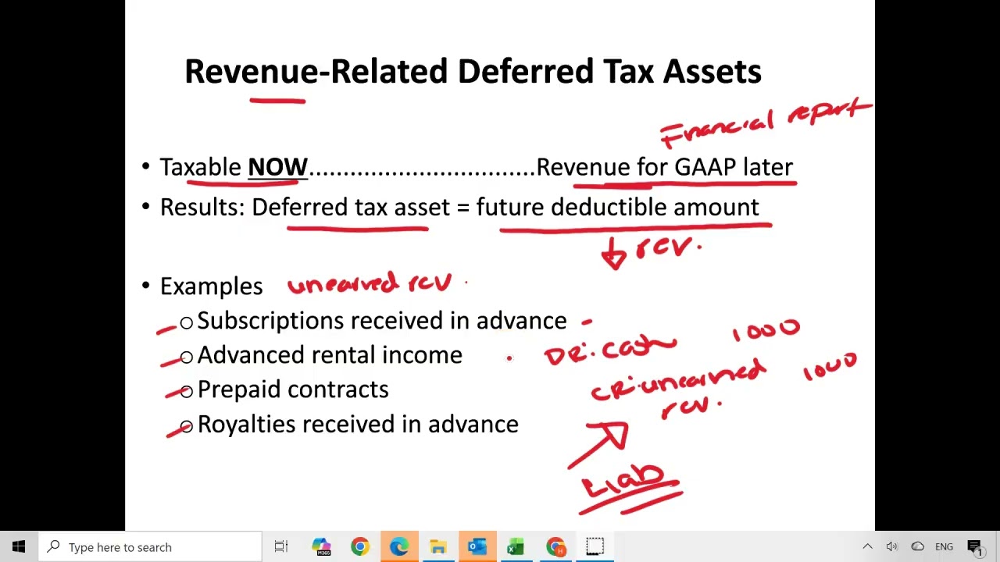This screenshot has width=1000, height=562.
Task: Open the Chrome profile window with the H badge
Action: tap(555, 547)
